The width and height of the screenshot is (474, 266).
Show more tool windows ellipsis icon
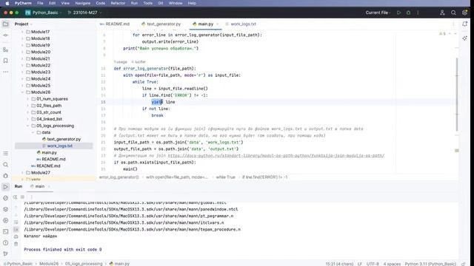coord(5,72)
